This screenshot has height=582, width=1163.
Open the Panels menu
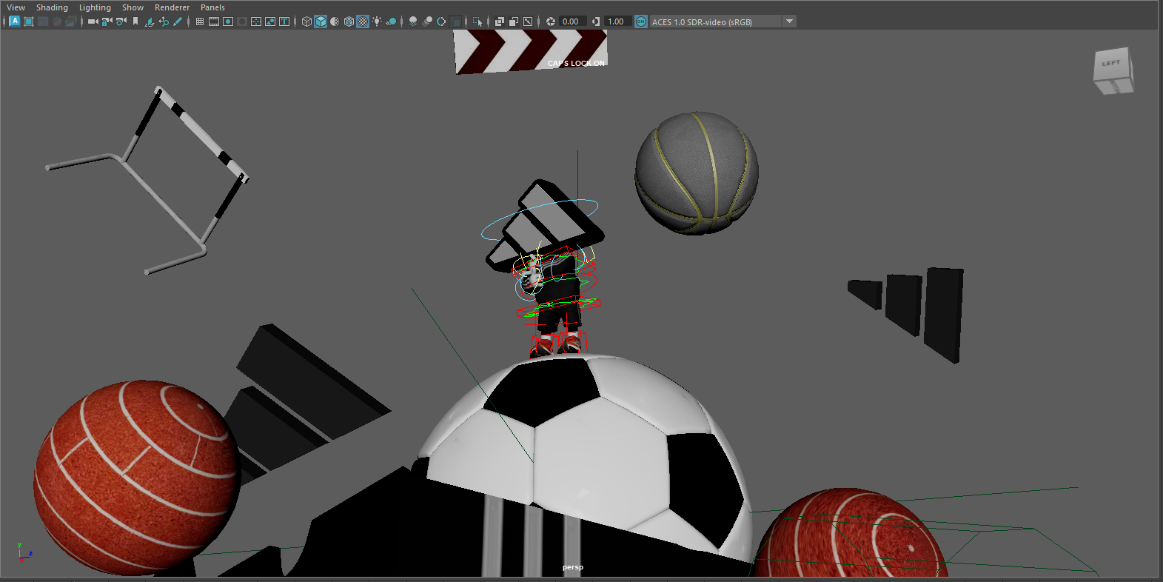pyautogui.click(x=212, y=7)
